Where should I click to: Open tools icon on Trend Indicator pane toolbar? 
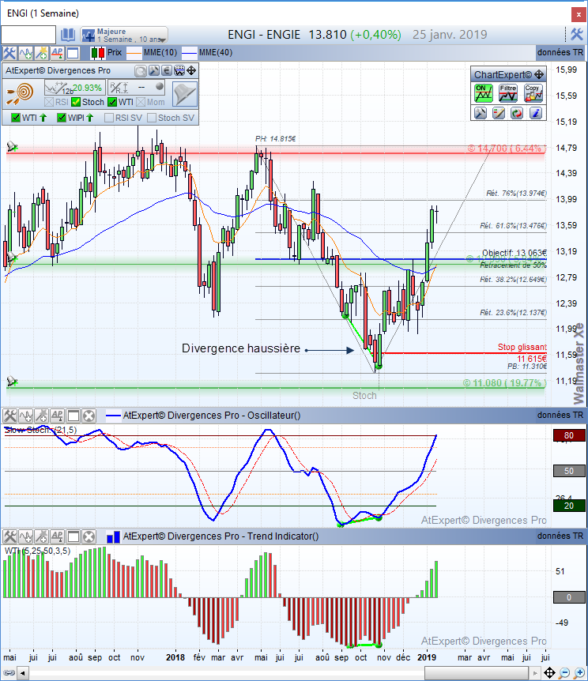10,536
